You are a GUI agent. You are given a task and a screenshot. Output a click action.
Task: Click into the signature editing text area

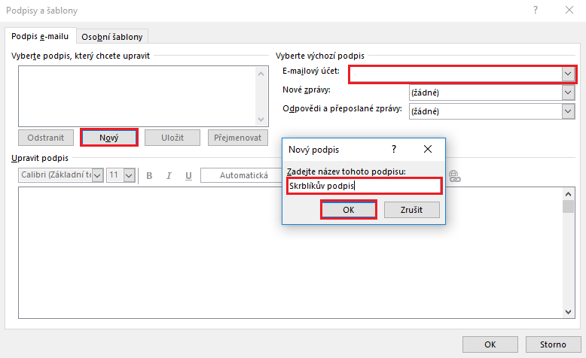click(x=290, y=253)
